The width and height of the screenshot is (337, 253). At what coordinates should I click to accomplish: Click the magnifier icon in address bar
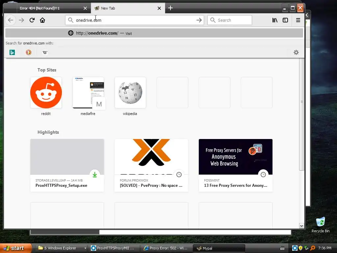[x=70, y=20]
